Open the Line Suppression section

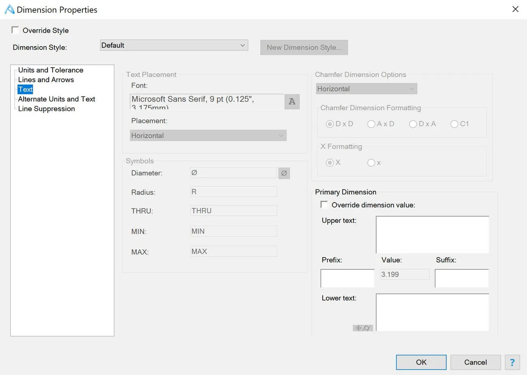point(47,109)
